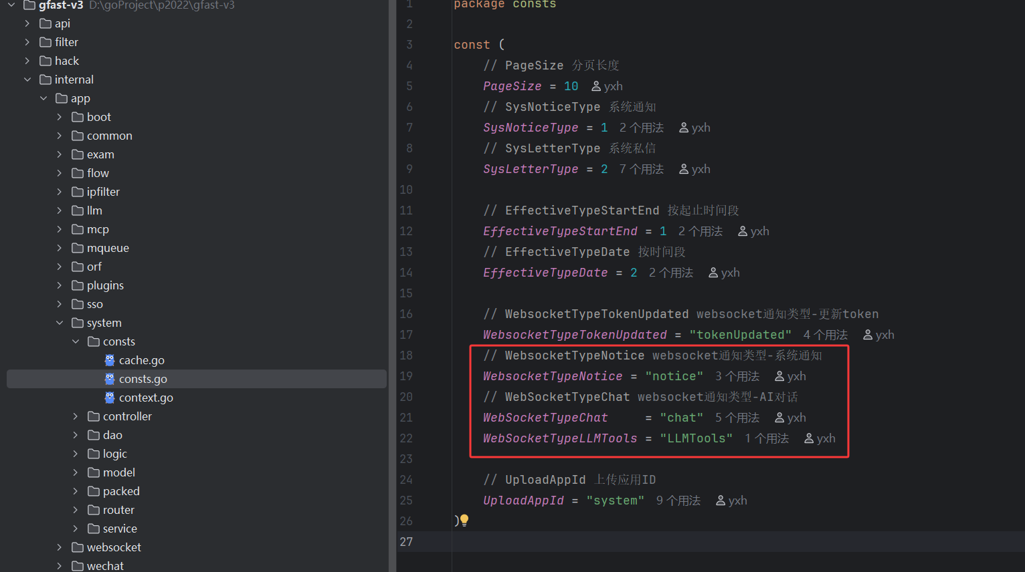Click the author icon on WebSocketTypeChat line
The width and height of the screenshot is (1025, 572).
click(x=779, y=418)
